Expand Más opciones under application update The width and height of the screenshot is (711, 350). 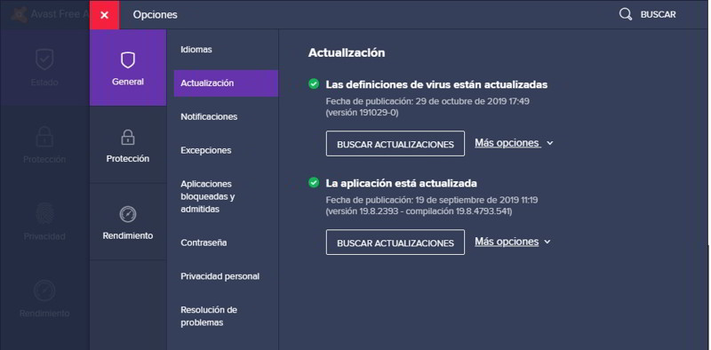click(507, 242)
